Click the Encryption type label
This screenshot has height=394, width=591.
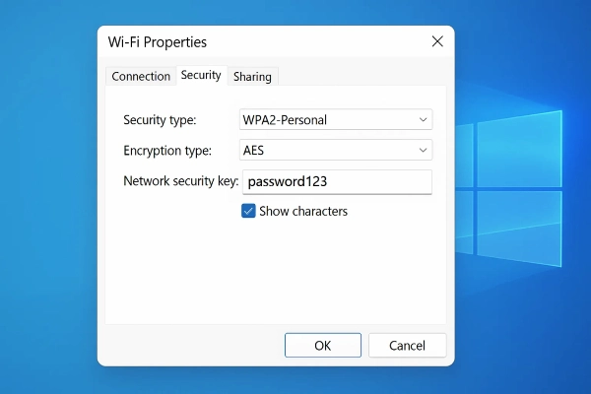point(167,151)
